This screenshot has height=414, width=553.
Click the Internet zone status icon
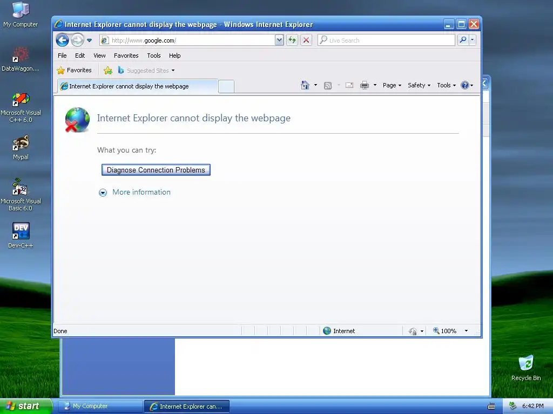327,331
